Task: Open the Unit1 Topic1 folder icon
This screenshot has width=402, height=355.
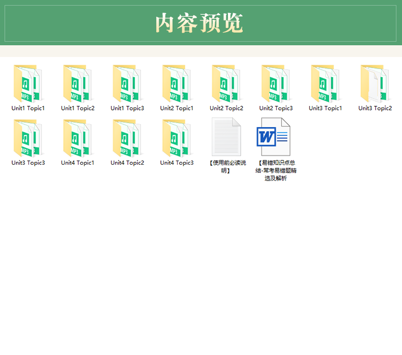Action: tap(27, 83)
